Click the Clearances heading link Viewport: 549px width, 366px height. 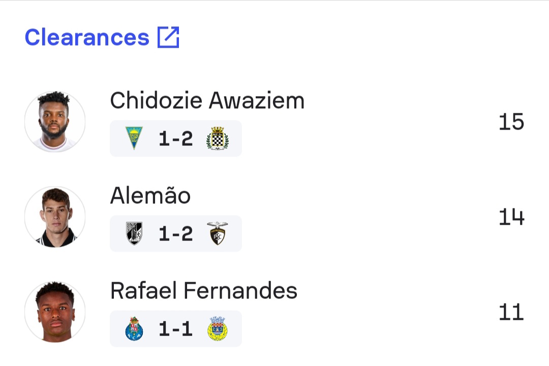coord(87,38)
